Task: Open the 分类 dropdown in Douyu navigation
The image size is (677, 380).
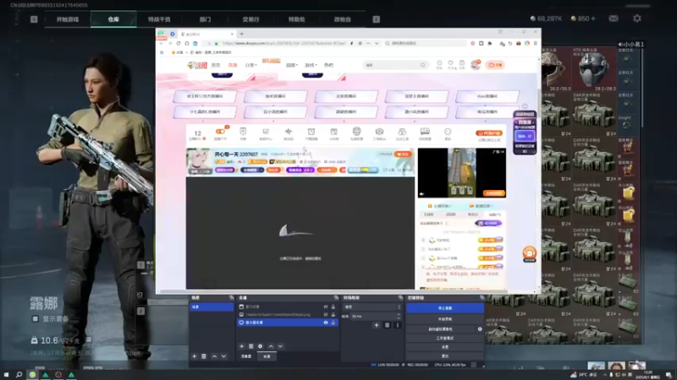Action: (x=250, y=65)
